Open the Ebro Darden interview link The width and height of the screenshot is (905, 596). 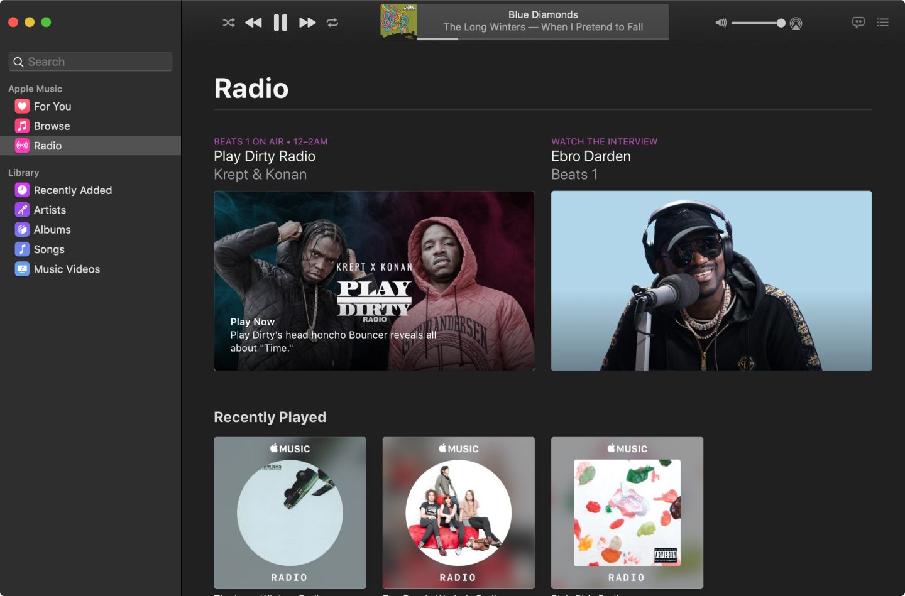[711, 281]
